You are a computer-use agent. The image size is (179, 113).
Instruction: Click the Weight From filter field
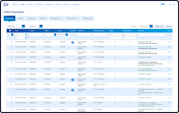[x=115, y=35]
